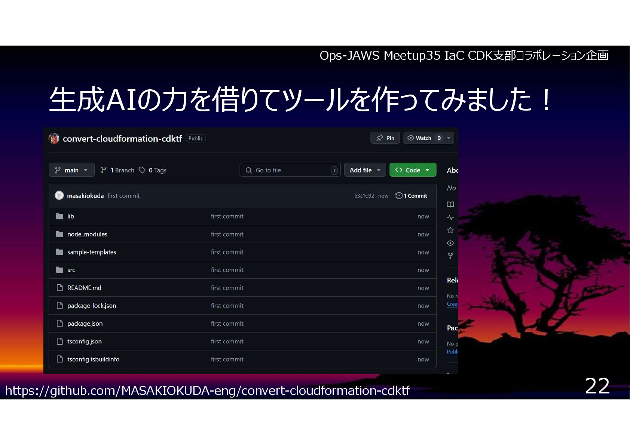Image resolution: width=630 pixels, height=445 pixels.
Task: Open README.md file
Action: (84, 288)
